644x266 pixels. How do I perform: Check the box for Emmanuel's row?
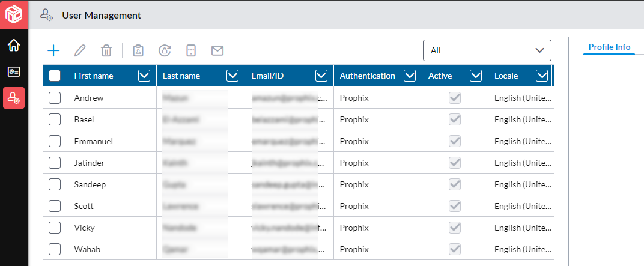55,141
